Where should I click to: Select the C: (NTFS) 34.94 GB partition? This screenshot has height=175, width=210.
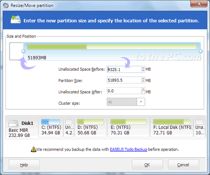tap(51, 127)
